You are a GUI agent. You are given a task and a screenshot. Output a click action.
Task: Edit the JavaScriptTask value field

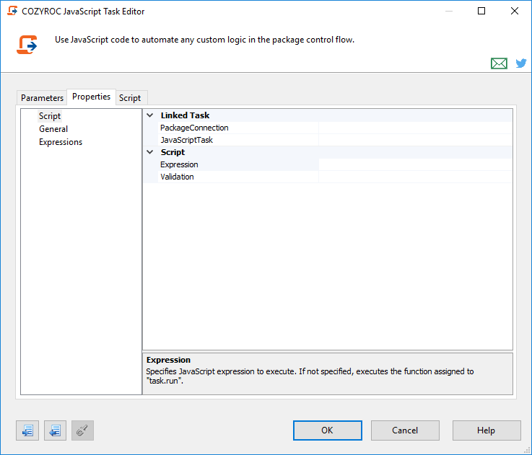[x=416, y=140]
